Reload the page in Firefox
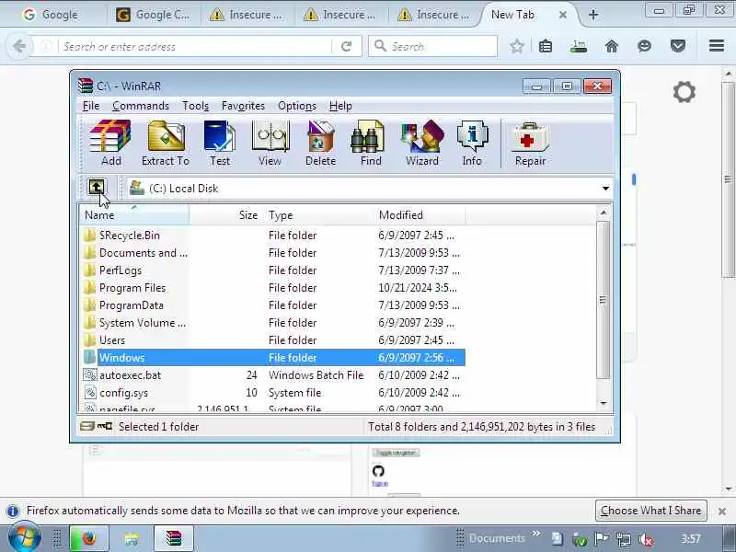 (x=347, y=46)
